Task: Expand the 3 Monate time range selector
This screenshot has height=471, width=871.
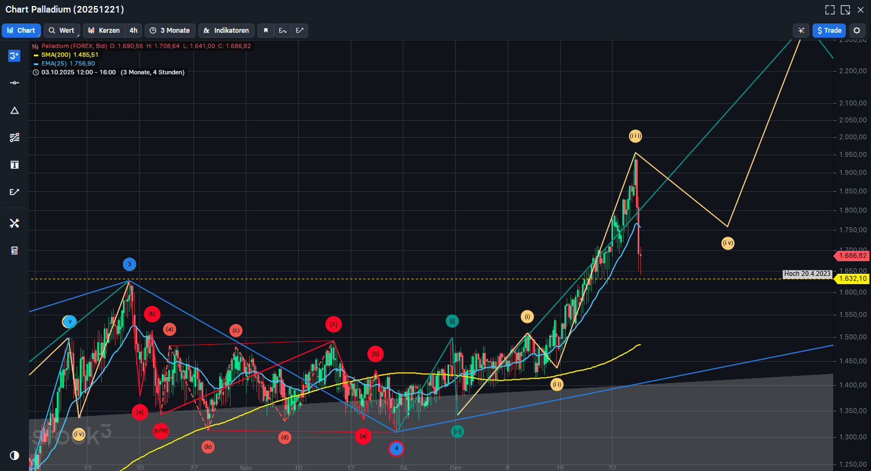Action: (170, 31)
